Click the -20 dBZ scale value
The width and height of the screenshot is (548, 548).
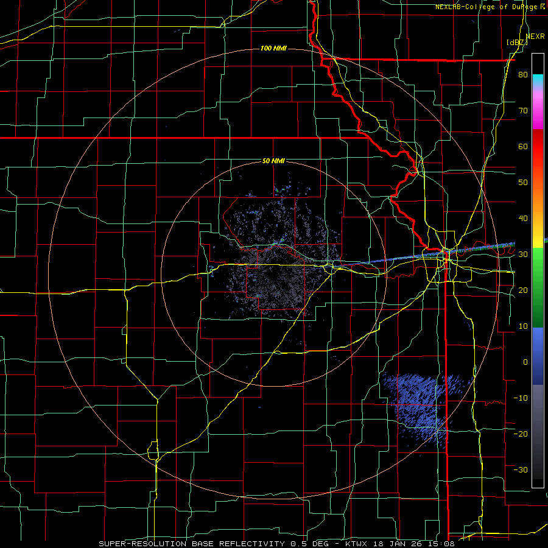tap(521, 434)
